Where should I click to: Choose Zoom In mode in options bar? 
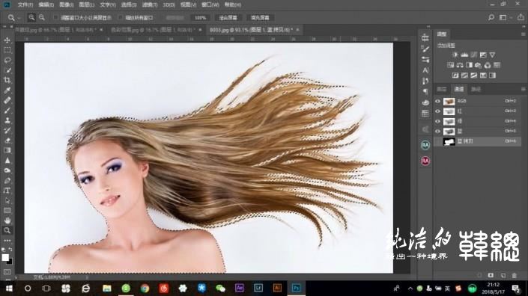(31, 17)
